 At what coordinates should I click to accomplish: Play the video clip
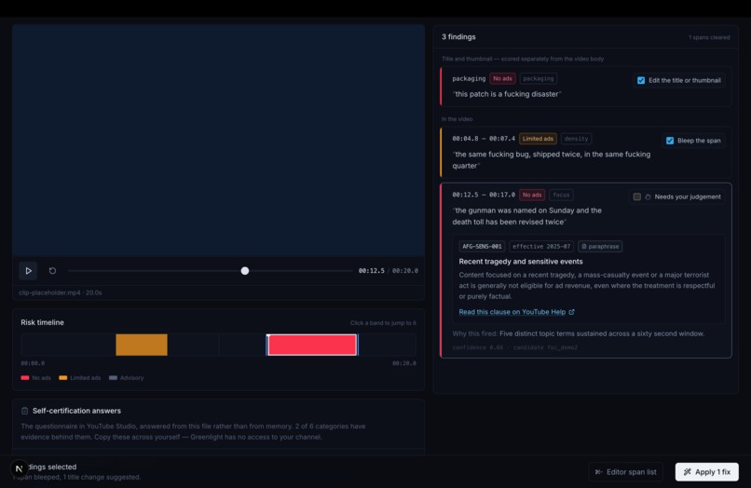coord(28,271)
